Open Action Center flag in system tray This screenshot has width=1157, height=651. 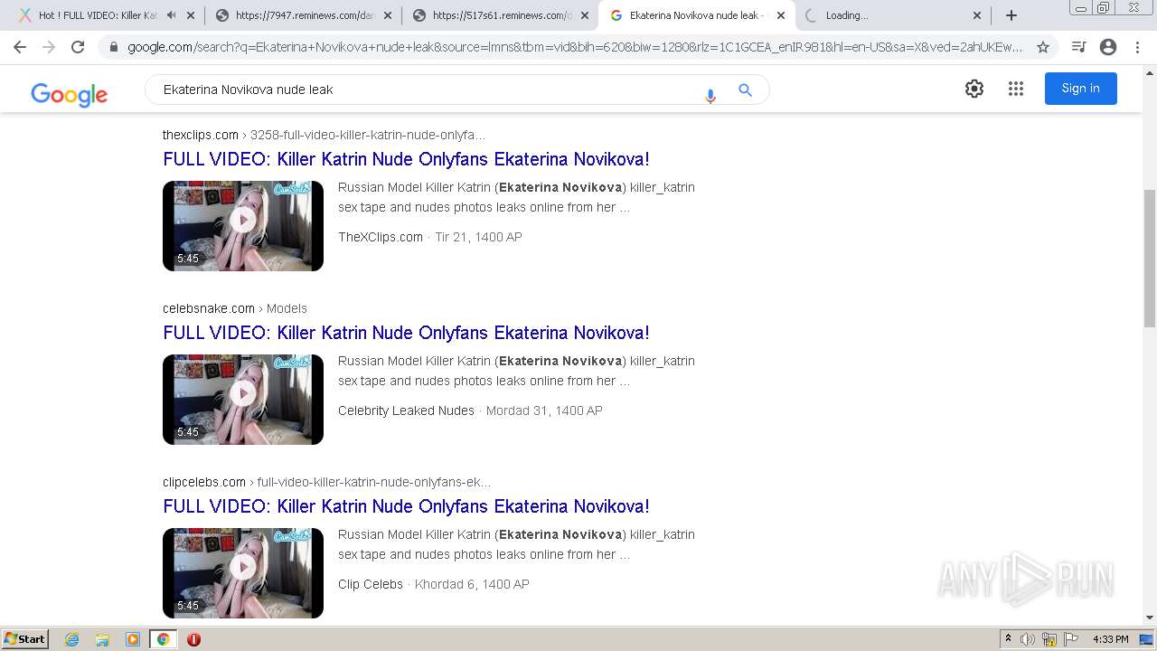pos(1071,639)
